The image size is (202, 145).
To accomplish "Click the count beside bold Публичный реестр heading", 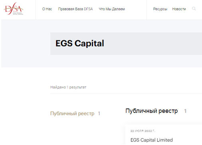I will coord(185,111).
